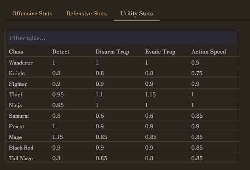250x170 pixels.
Task: Select the Mage class name
Action: (x=15, y=137)
